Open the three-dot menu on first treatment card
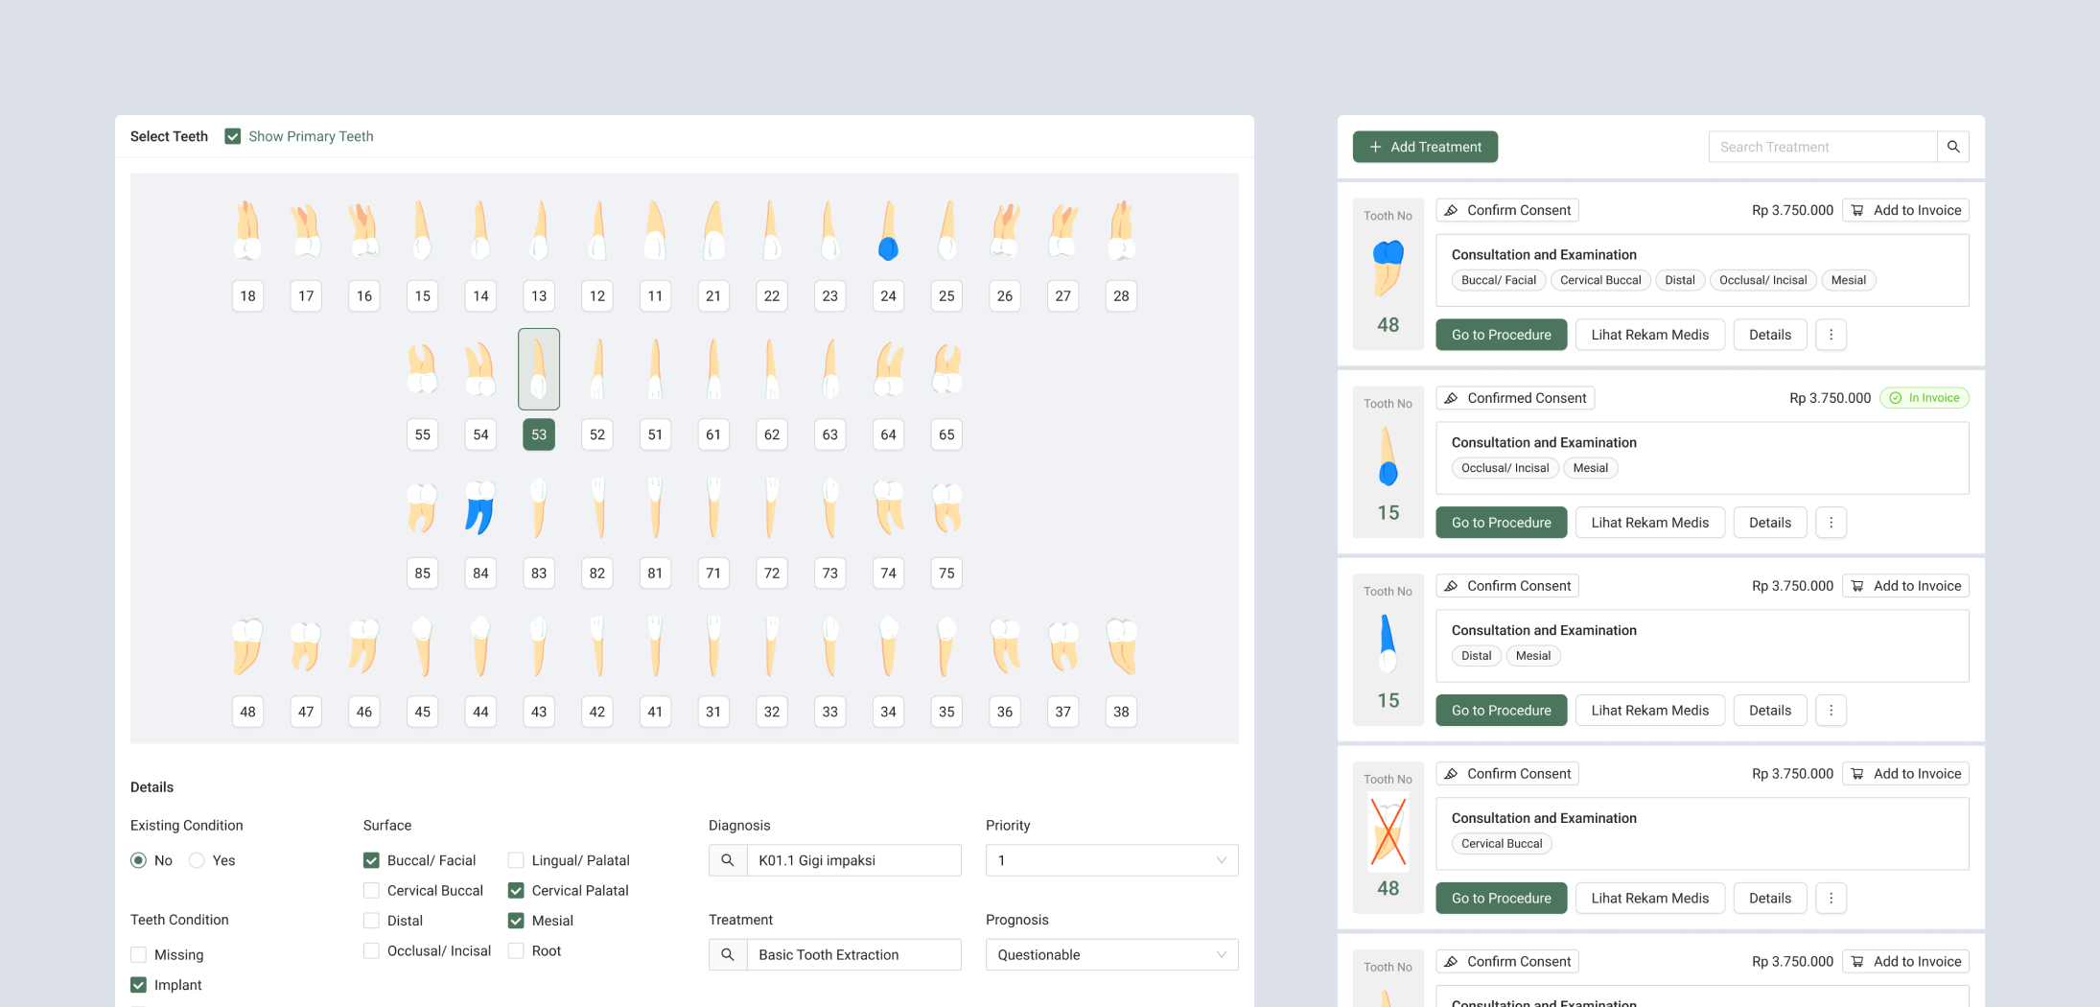The image size is (2100, 1007). click(1831, 335)
